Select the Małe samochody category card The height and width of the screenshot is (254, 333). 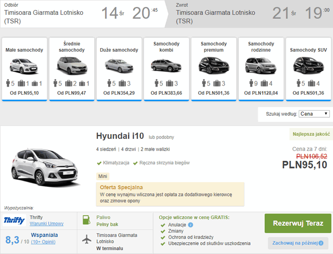pyautogui.click(x=25, y=69)
